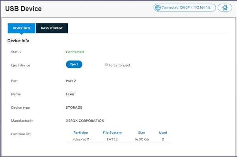237x157 pixels.
Task: Click the USB Device page title
Action: pos(23,8)
